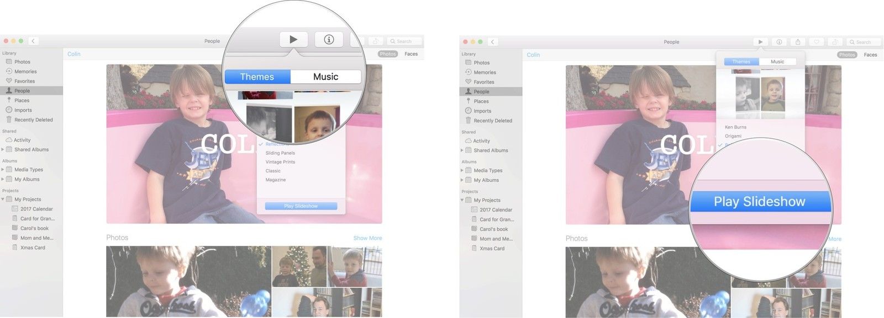Click the heart favorite icon in the right window toolbar
This screenshot has width=884, height=318.
click(x=817, y=42)
